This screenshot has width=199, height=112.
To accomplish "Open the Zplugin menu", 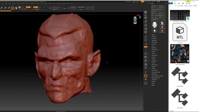I will point(63,3).
